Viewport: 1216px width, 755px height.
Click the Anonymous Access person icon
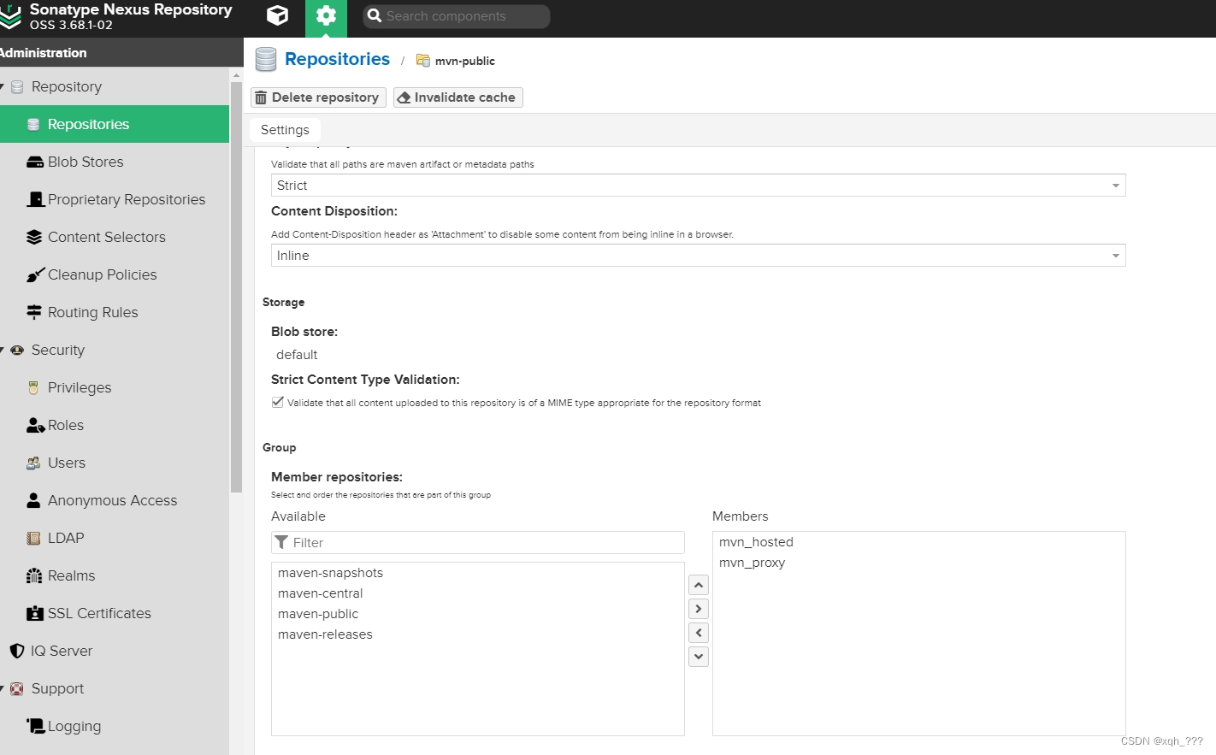point(33,500)
